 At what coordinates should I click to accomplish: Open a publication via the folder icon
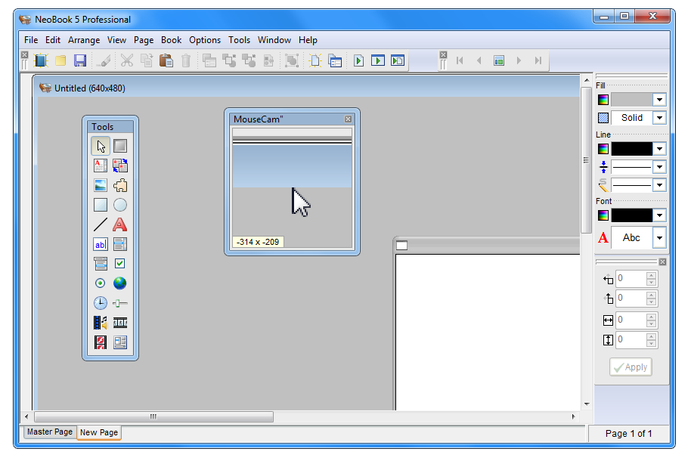click(x=60, y=60)
